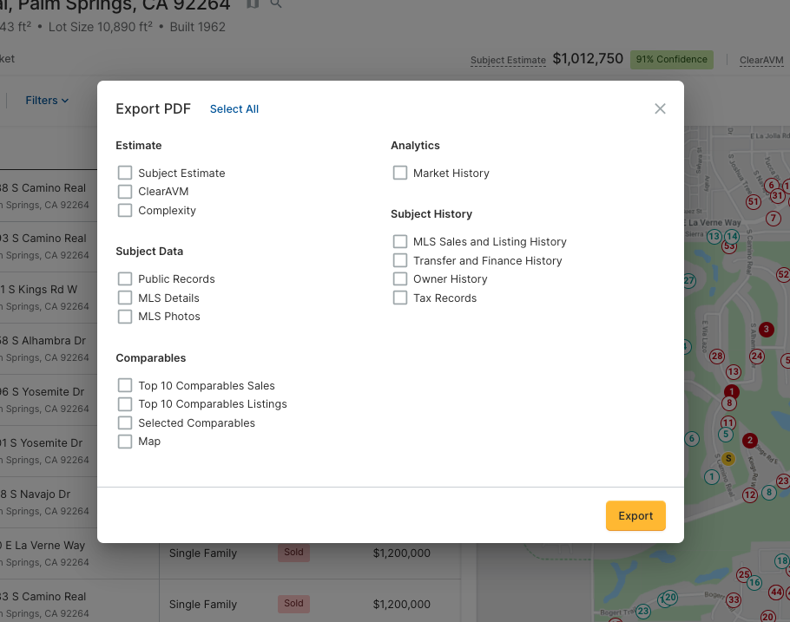The image size is (790, 622).
Task: Click teal map marker 6
Action: [x=692, y=439]
